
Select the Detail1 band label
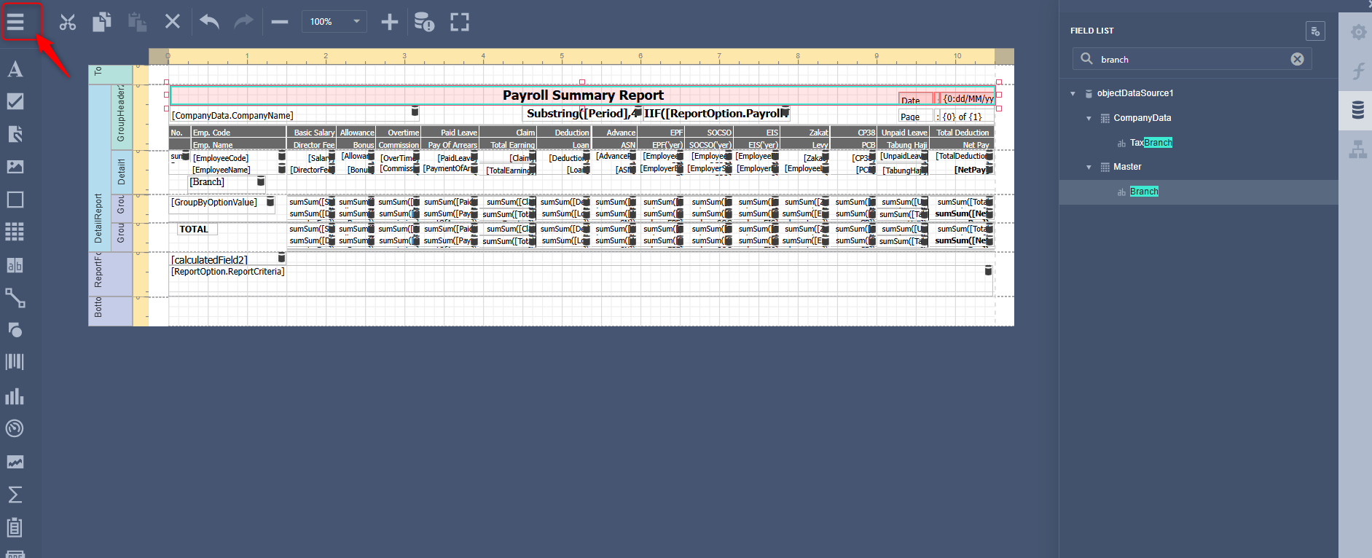(x=121, y=171)
